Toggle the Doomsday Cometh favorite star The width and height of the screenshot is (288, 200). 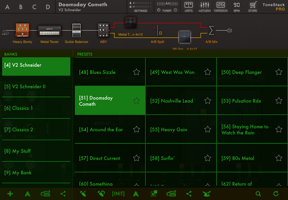point(136,101)
